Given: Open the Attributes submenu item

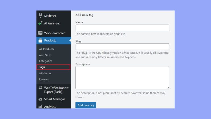Looking at the screenshot, I should click(45, 73).
